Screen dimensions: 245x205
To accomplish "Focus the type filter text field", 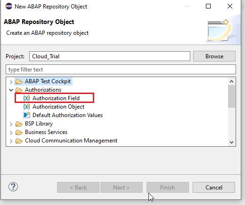I will point(121,70).
